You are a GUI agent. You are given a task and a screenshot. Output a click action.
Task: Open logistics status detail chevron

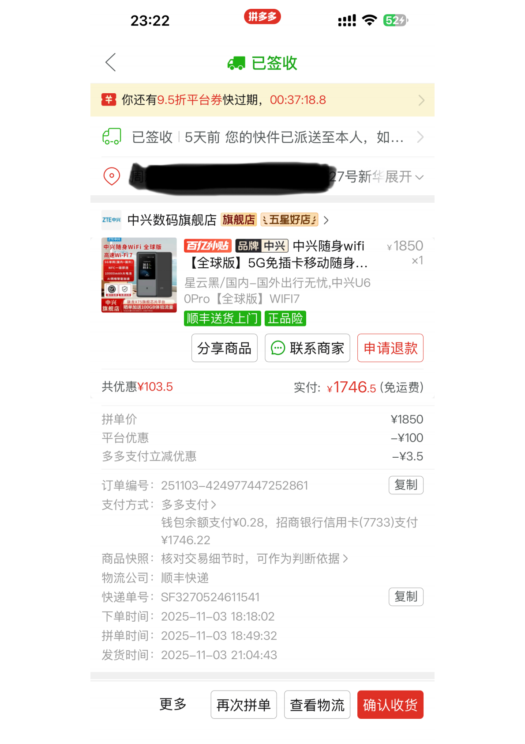point(420,137)
